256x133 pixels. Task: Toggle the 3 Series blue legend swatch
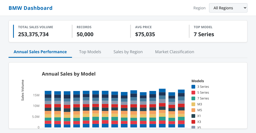[193, 87]
